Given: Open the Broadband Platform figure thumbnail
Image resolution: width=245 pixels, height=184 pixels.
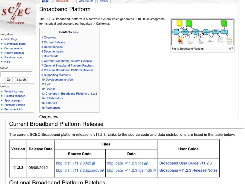Looking at the screenshot, I should pyautogui.click(x=202, y=32).
